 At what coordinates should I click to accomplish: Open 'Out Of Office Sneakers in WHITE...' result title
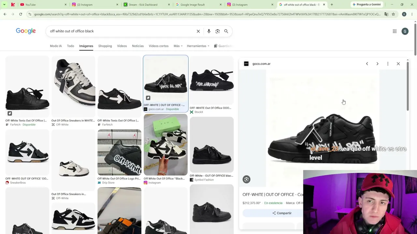pos(73,121)
